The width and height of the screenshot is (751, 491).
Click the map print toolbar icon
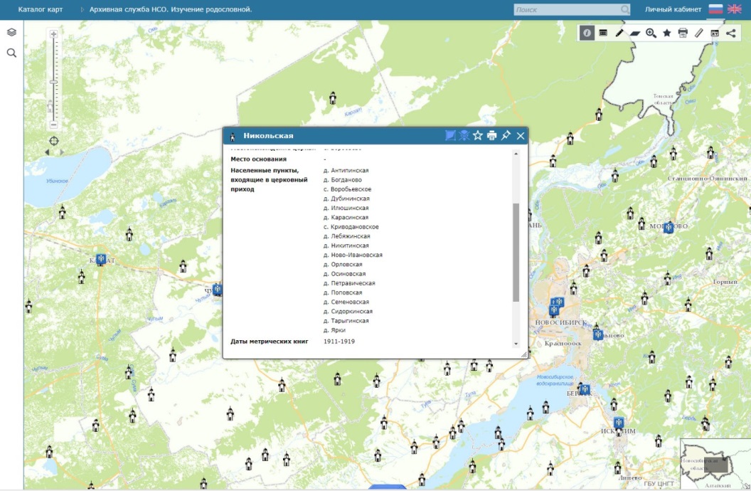pos(683,33)
